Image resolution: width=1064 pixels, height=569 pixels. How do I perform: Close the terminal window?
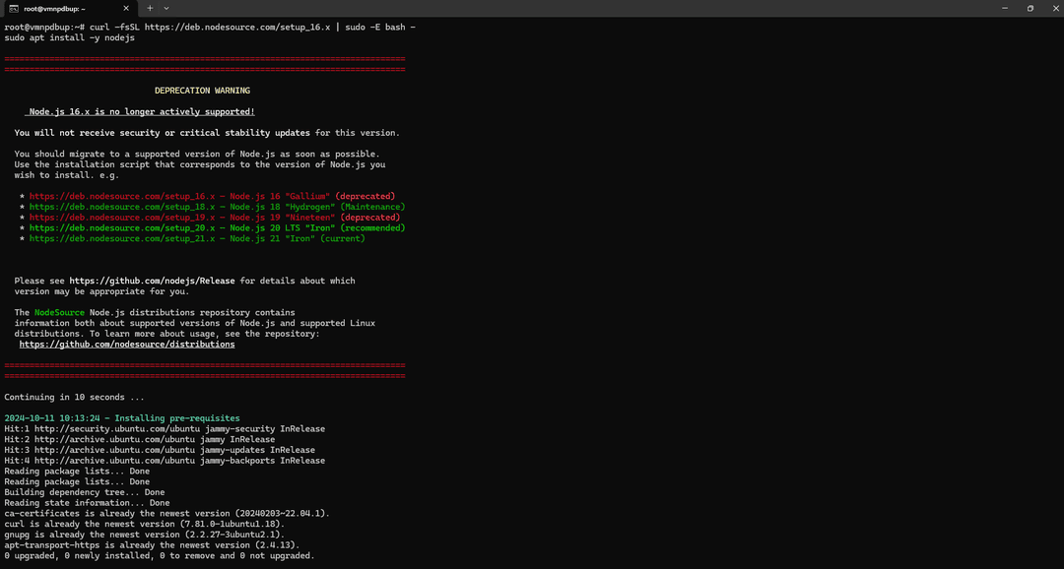pyautogui.click(x=1054, y=8)
